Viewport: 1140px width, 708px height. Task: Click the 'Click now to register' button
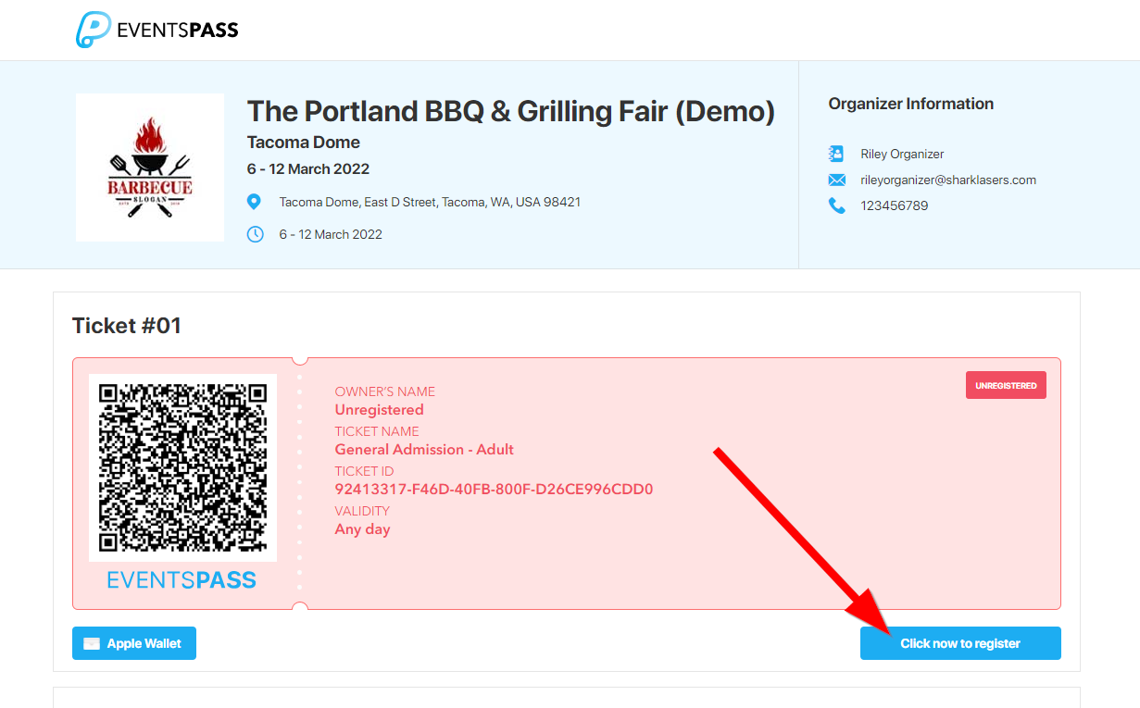960,643
